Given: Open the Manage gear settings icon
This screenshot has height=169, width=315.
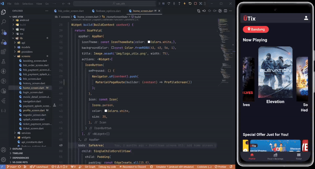Looking at the screenshot, I should click(4, 160).
